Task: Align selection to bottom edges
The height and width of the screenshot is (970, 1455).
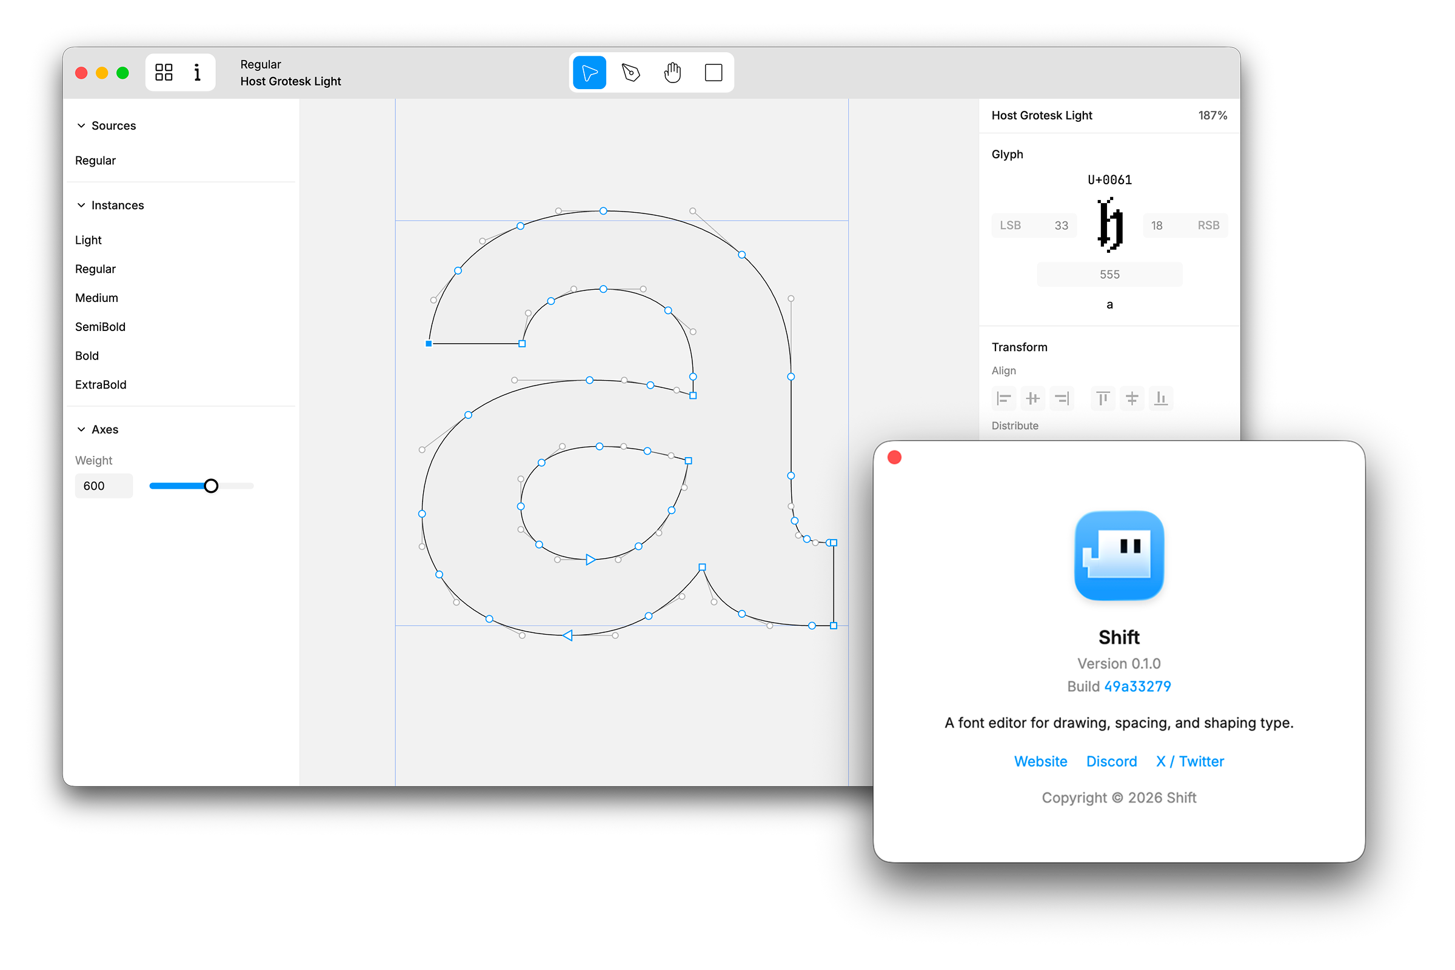Action: 1161,398
